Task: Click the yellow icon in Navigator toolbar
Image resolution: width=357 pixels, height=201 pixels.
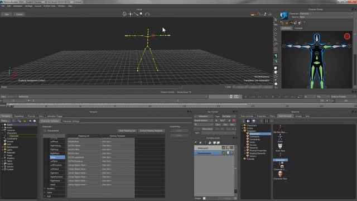Action: [x=25, y=121]
